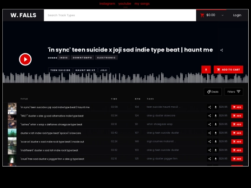The height and width of the screenshot is (188, 251).
Task: Open the 'scarce' track thumbnail
Action: coord(12,142)
